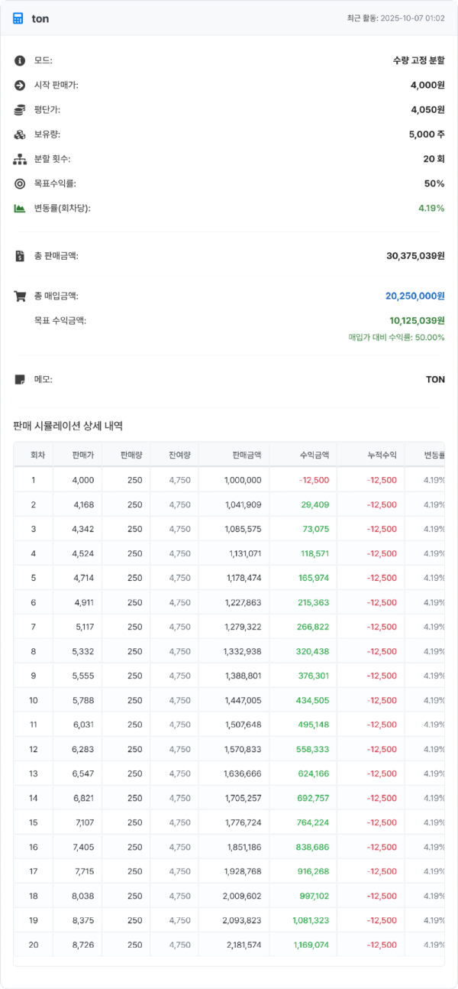
Task: Click the target icon next to 목표수익률
Action: tap(18, 183)
